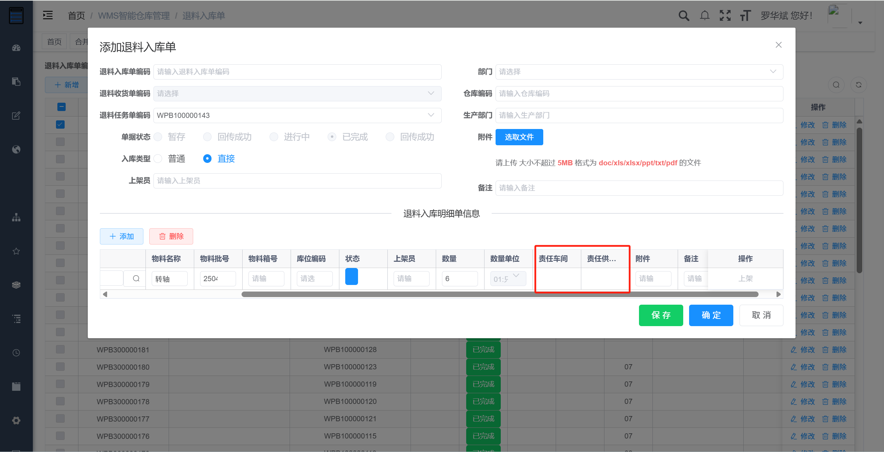
Task: Expand the 数量单位 unit dropdown in row
Action: point(508,279)
